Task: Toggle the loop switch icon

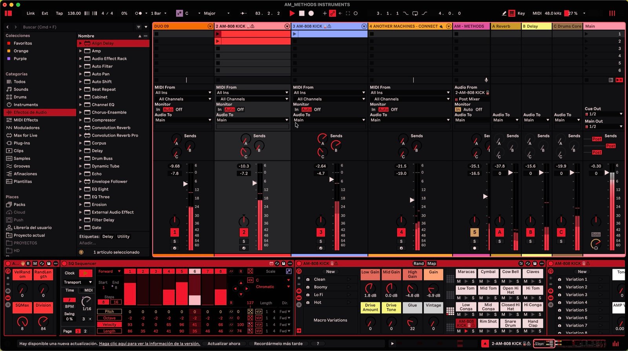Action: pyautogui.click(x=415, y=13)
